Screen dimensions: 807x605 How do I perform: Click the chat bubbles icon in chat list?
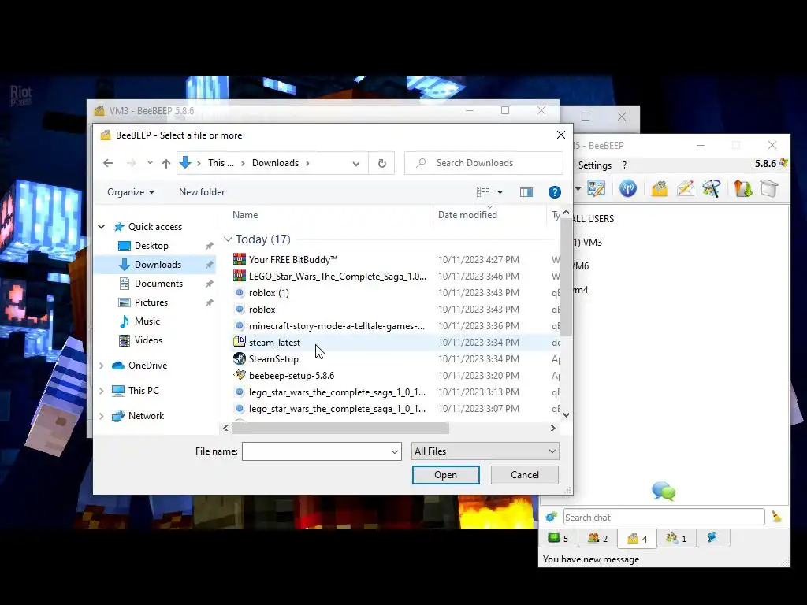664,491
